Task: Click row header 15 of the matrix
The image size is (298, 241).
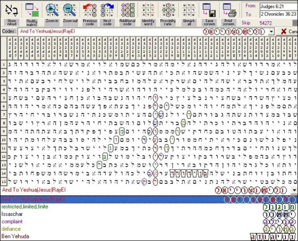Action: 4,181
